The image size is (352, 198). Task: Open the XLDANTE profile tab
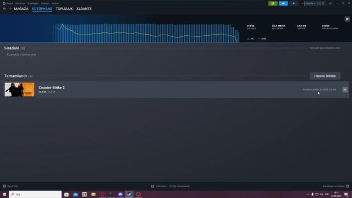[x=84, y=9]
